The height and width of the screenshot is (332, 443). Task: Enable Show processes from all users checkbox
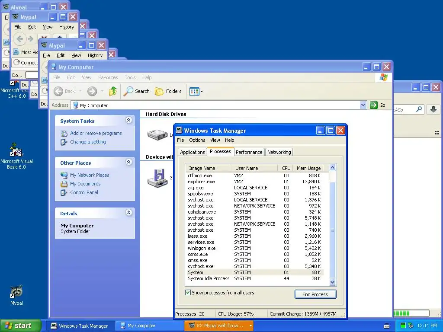pyautogui.click(x=188, y=293)
